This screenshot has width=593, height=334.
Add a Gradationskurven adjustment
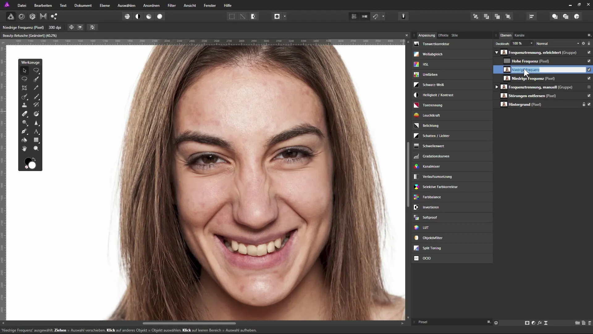pos(452,156)
